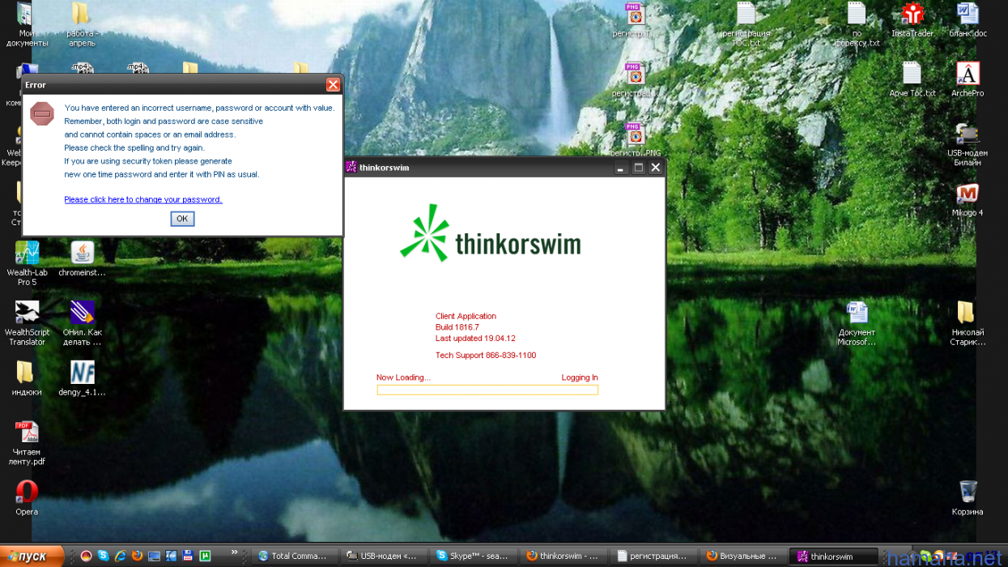The image size is (1008, 567).
Task: Launch Firefox from the quick launch bar
Action: (x=137, y=556)
